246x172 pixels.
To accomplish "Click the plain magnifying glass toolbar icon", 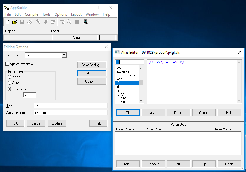I will click(69, 22).
